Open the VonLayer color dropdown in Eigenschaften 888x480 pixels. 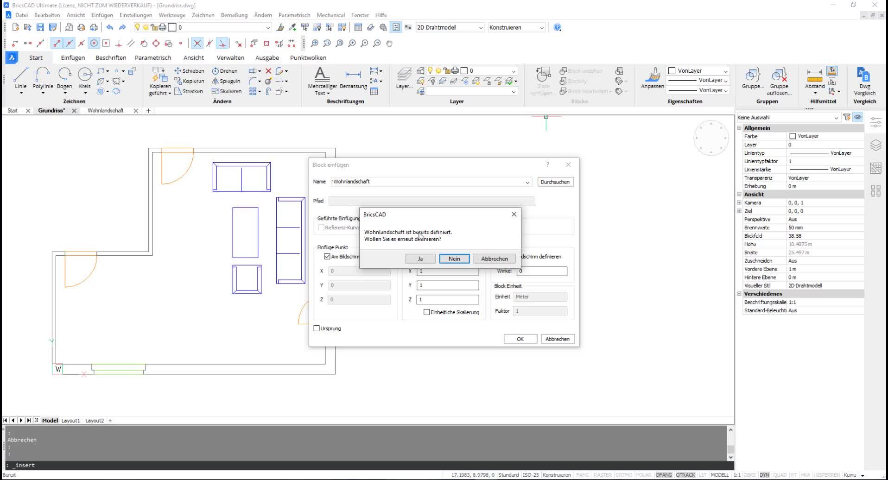click(x=698, y=71)
